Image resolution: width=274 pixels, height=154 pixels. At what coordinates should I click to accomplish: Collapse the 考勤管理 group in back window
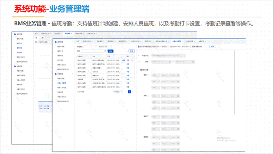click(x=31, y=66)
